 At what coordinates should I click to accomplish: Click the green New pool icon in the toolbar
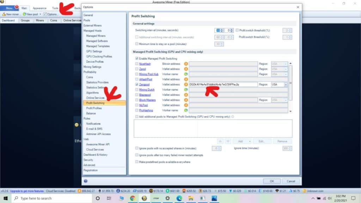click(x=24, y=14)
